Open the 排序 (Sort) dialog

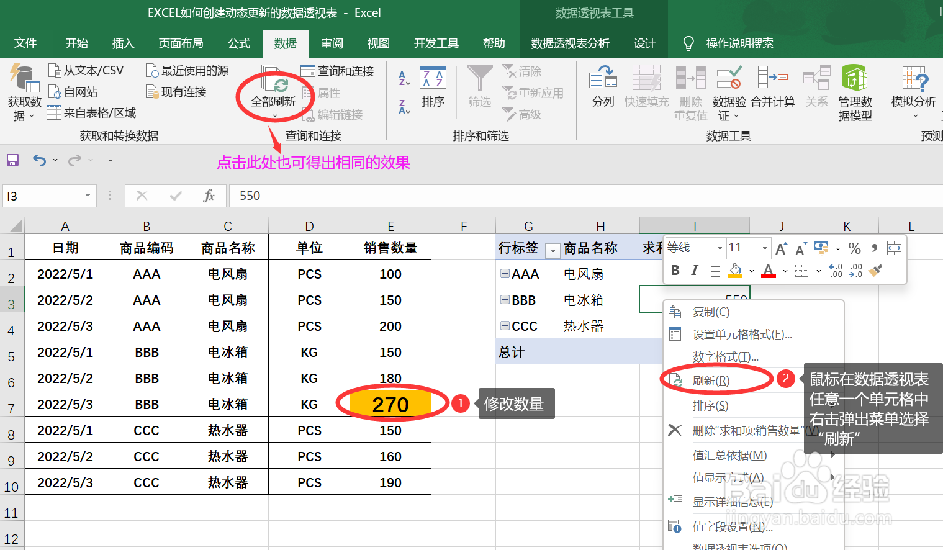point(433,87)
